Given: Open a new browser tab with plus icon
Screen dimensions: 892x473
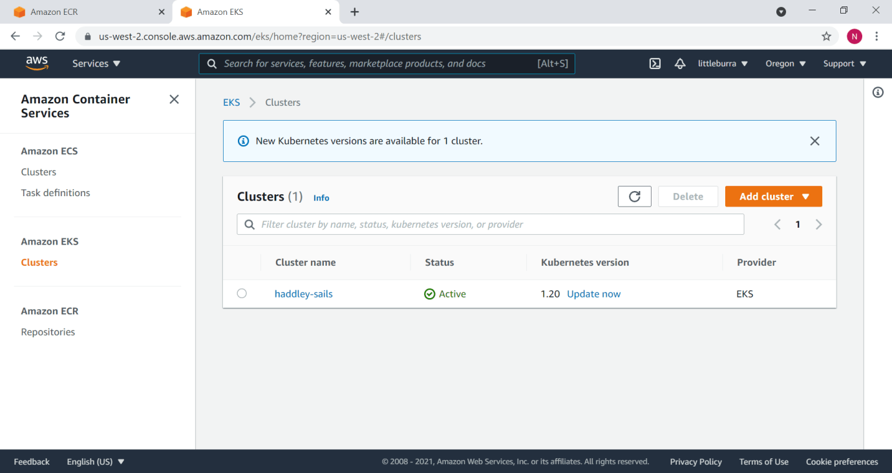Looking at the screenshot, I should click(354, 12).
